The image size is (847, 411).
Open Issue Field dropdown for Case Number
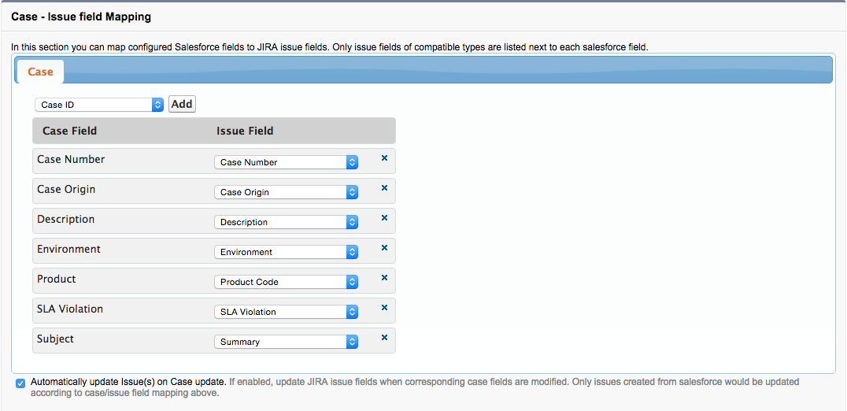coord(286,162)
